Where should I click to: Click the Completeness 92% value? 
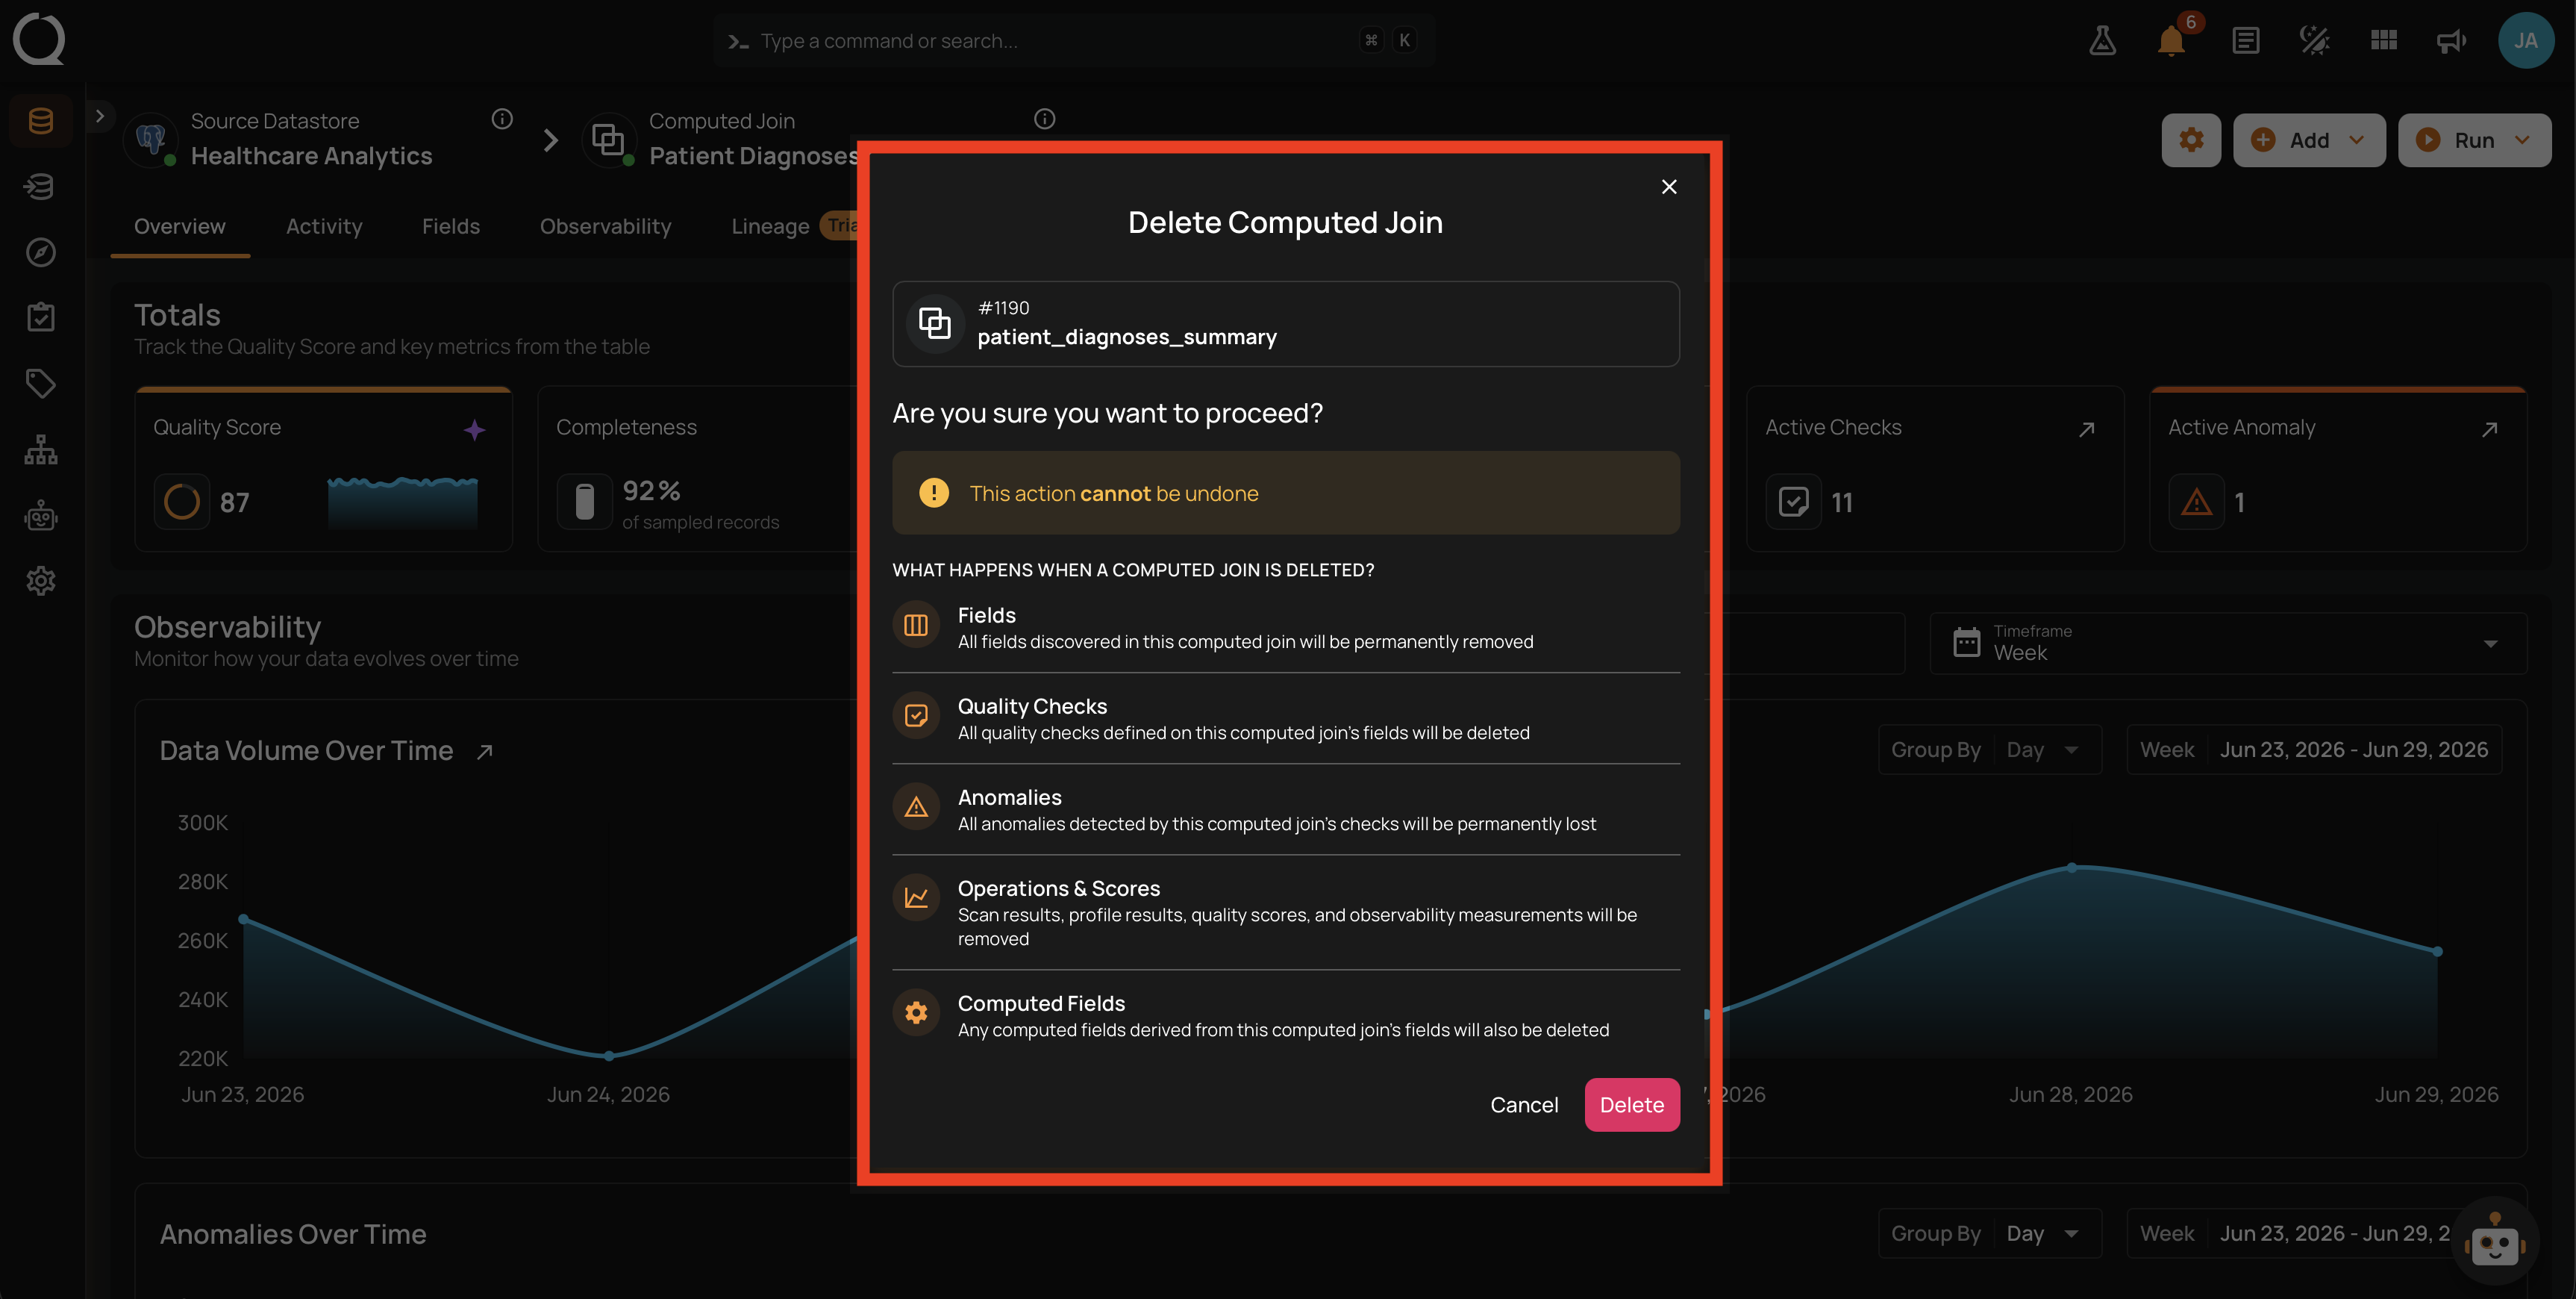click(x=651, y=491)
